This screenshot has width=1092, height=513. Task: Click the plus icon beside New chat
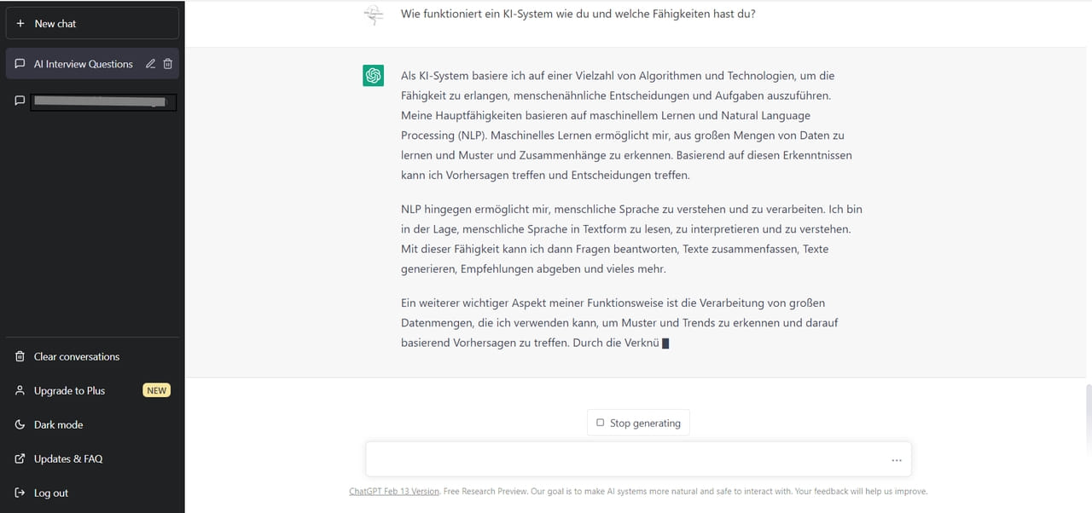20,24
